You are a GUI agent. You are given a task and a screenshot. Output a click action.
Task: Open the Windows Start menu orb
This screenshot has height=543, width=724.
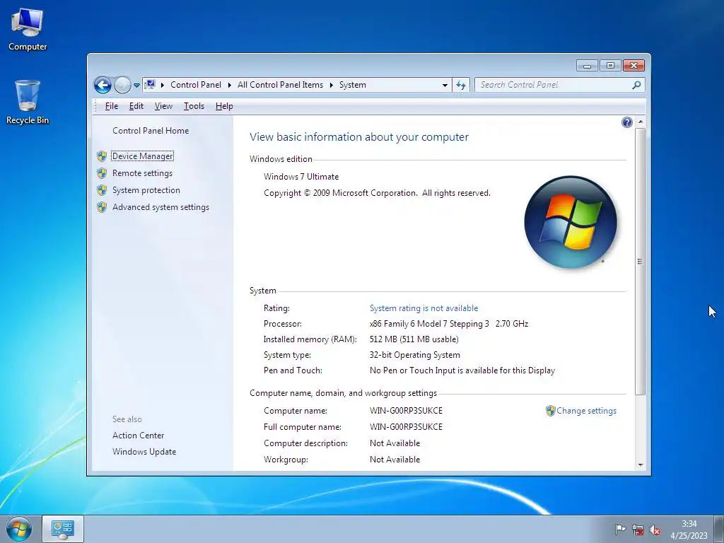19,529
